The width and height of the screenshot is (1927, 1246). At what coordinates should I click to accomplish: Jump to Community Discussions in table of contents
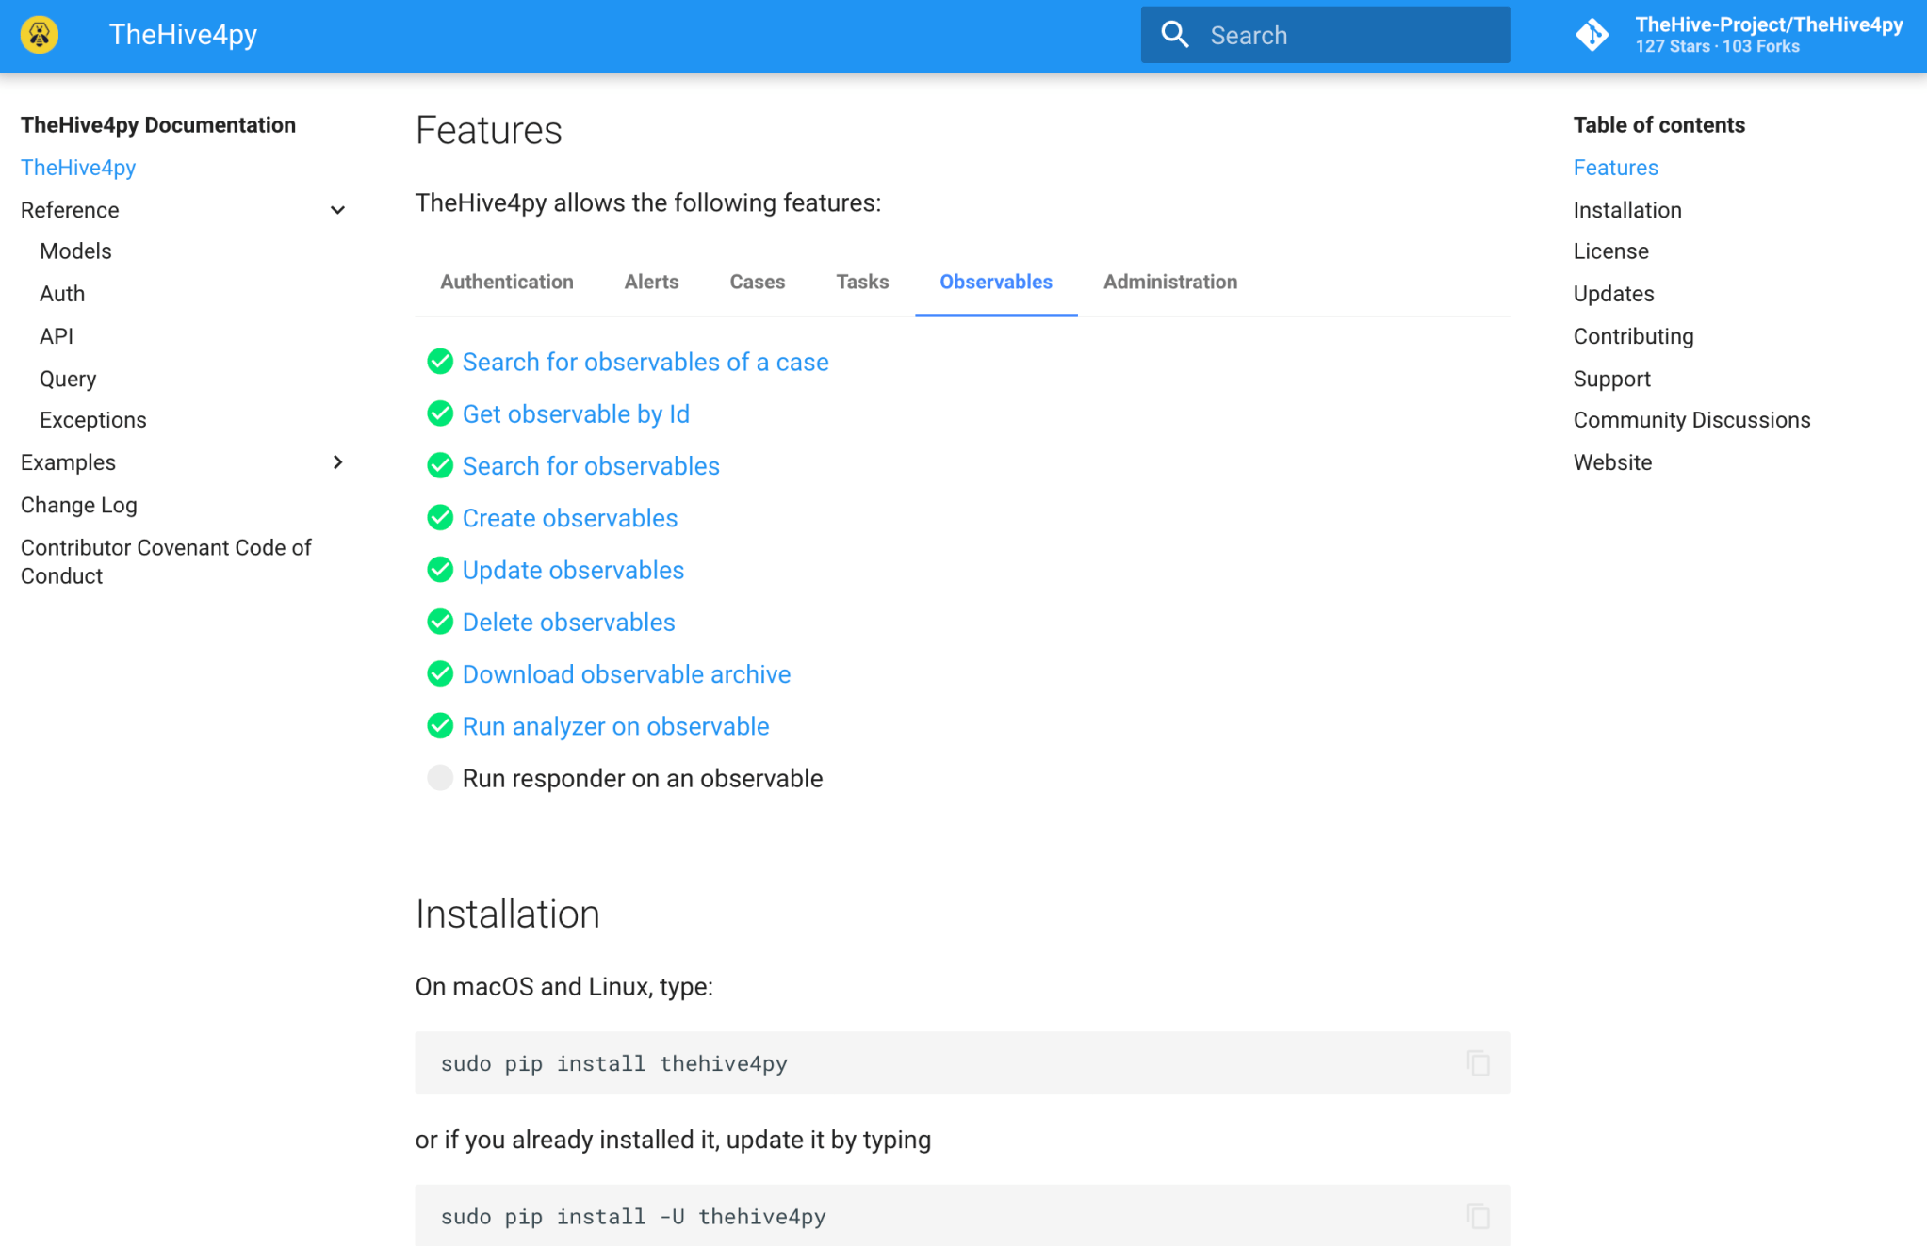pyautogui.click(x=1691, y=420)
